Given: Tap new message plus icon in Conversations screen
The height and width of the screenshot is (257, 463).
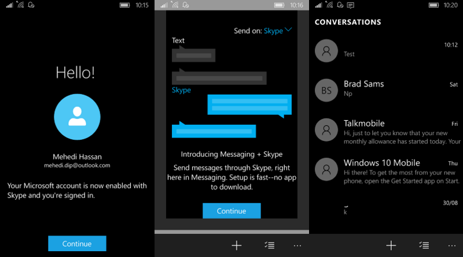Looking at the screenshot, I should point(391,245).
